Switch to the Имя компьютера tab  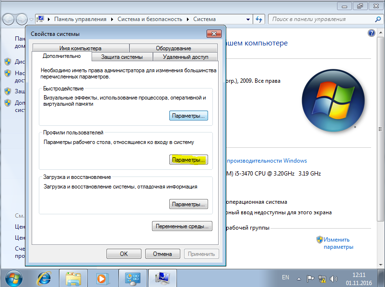coord(80,48)
